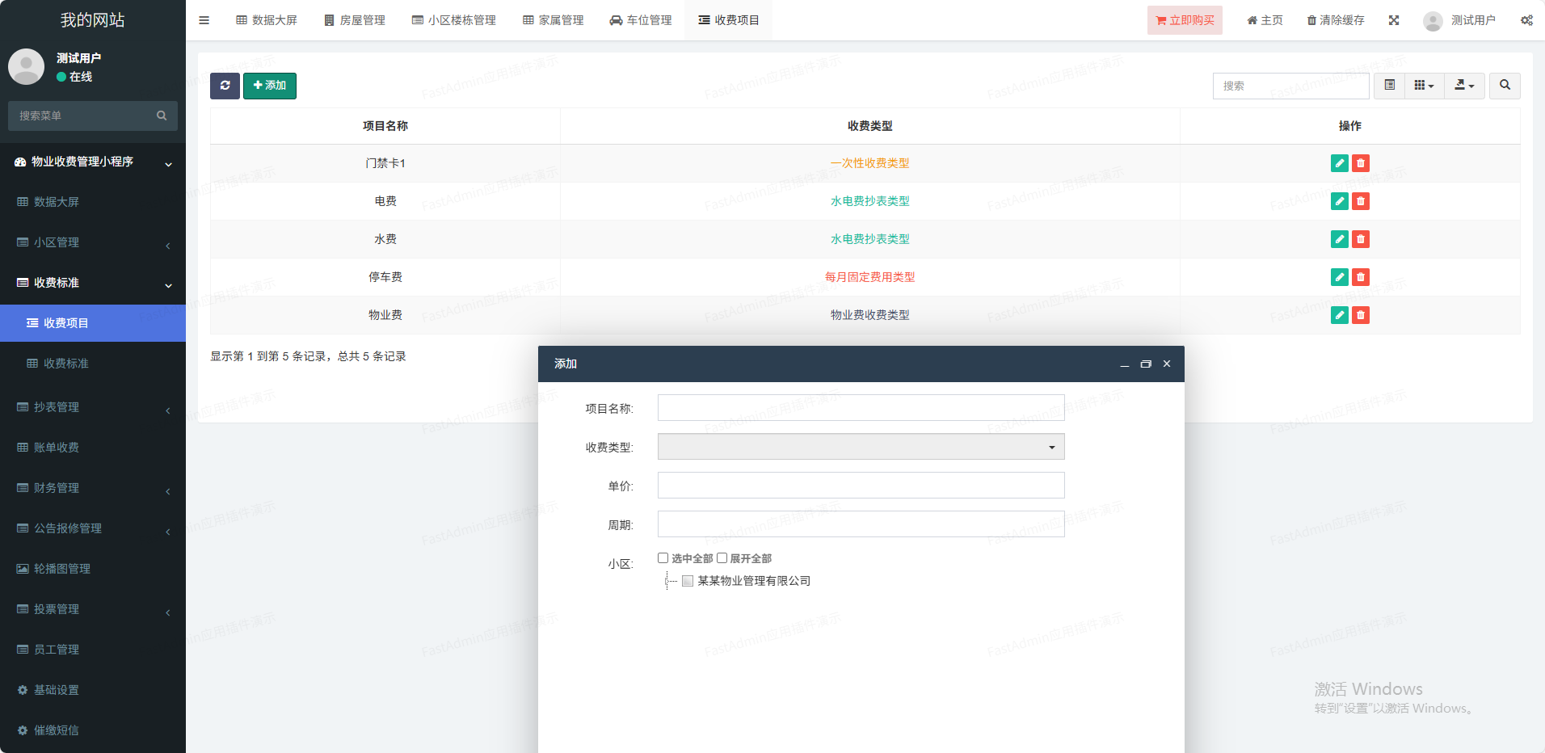Click the 项目名称 input field
1545x753 pixels.
(x=861, y=408)
